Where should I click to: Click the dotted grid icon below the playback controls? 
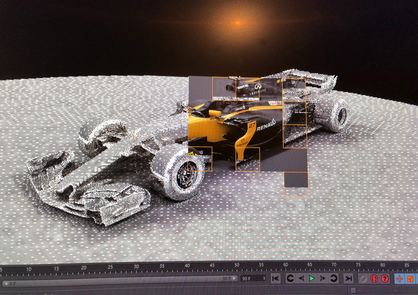(353, 290)
